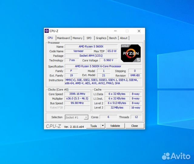Image resolution: width=194 pixels, height=164 pixels.
Task: Click the Validate button
Action: point(115,126)
